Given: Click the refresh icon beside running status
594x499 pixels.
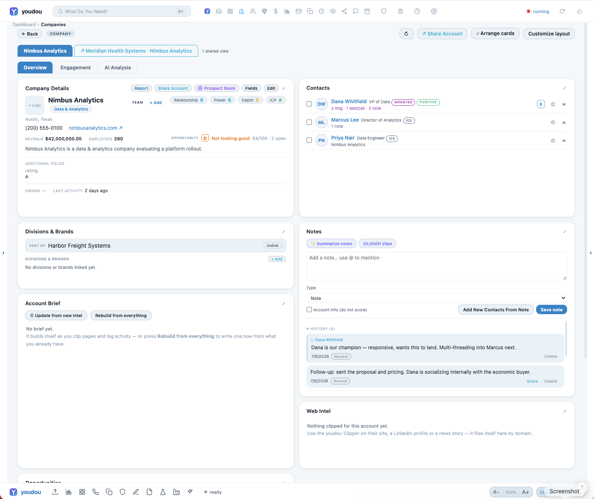Looking at the screenshot, I should click(x=562, y=11).
